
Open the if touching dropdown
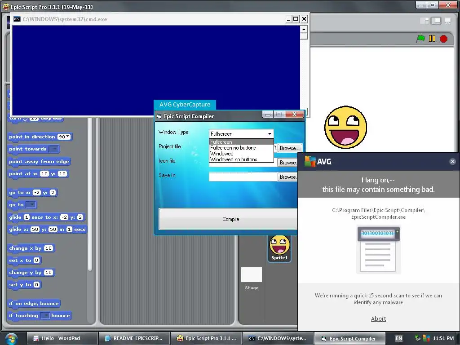(x=45, y=316)
